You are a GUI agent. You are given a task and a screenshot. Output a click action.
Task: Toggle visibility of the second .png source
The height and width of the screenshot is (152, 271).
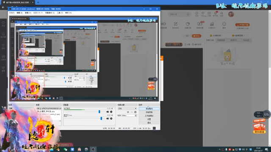(38, 111)
